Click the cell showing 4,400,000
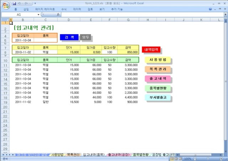The height and width of the screenshot is (161, 228). (128, 97)
